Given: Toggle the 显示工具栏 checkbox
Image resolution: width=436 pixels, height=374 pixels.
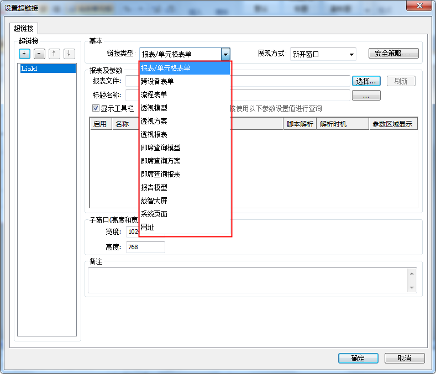Looking at the screenshot, I should click(x=96, y=108).
